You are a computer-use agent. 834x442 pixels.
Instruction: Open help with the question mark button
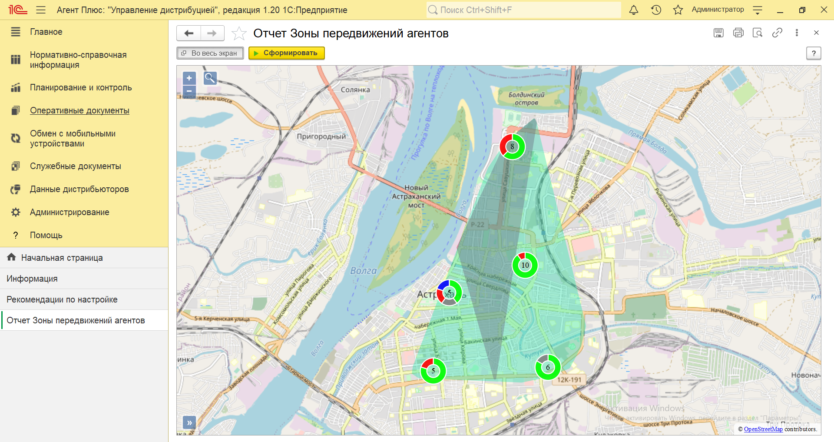[814, 53]
